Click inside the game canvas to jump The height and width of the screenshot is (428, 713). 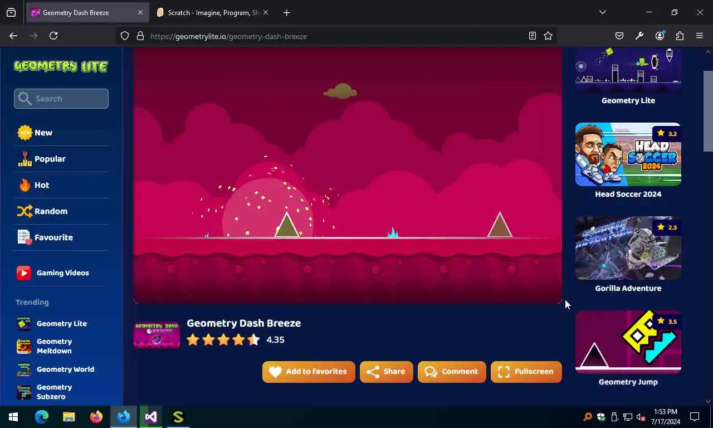coord(348,176)
